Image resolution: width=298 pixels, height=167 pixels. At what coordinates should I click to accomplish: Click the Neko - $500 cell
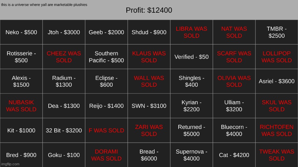[21, 32]
